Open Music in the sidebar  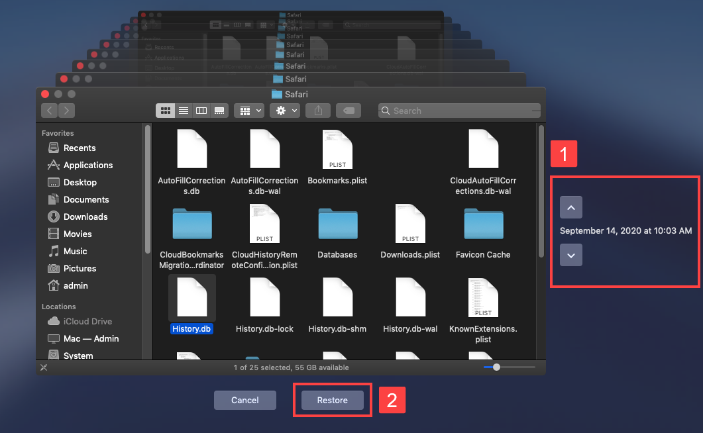67,251
